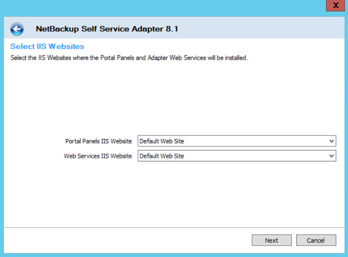
Task: Click the blue back arrow icon
Action: [17, 29]
